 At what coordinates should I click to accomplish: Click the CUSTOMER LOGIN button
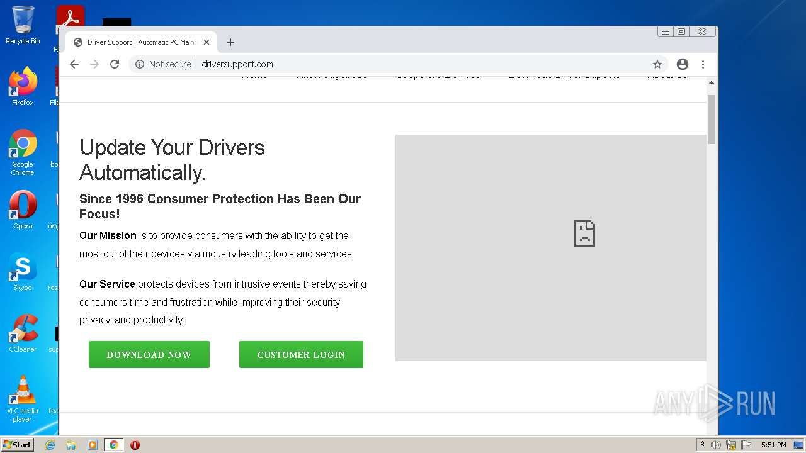tap(301, 355)
